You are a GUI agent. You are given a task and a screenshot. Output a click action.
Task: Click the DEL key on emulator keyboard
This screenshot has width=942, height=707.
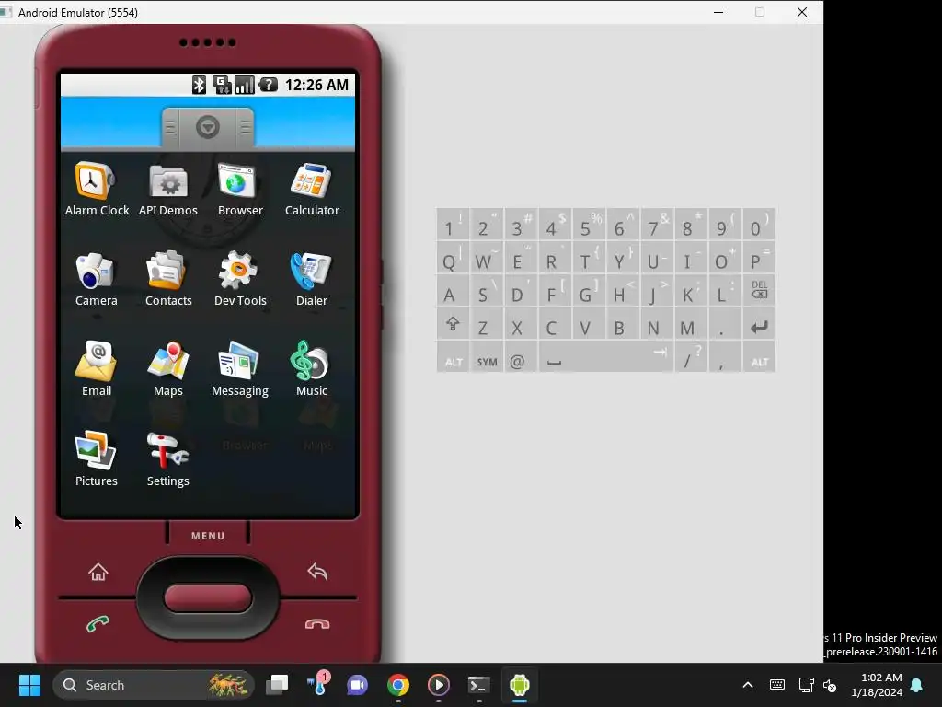coord(759,292)
